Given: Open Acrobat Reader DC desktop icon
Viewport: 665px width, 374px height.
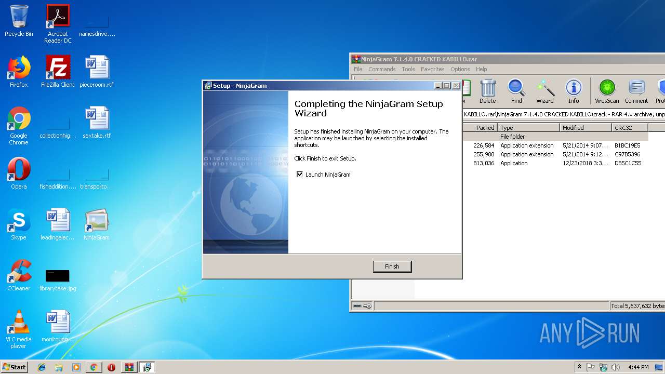Looking at the screenshot, I should click(x=58, y=24).
